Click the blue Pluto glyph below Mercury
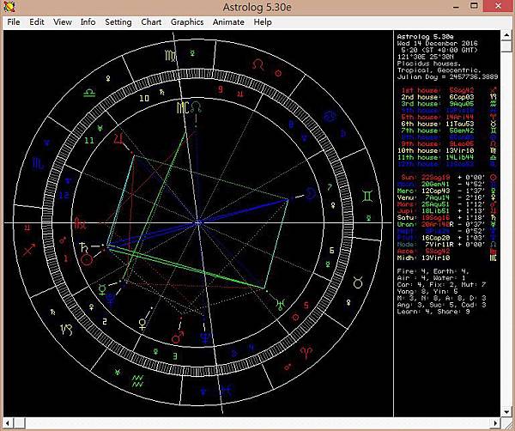This screenshot has height=431, width=515. [x=111, y=299]
